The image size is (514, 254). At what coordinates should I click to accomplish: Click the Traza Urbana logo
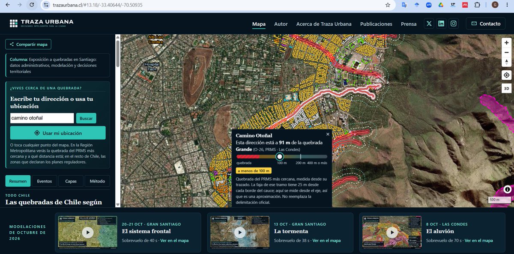pos(42,23)
